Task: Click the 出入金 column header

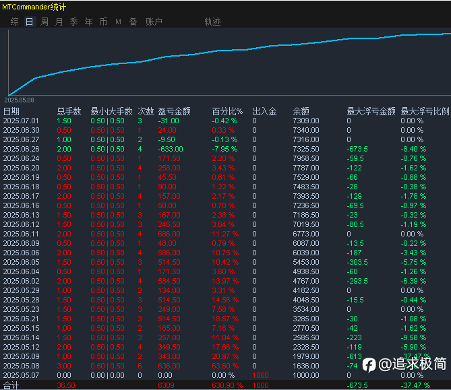Action: click(x=264, y=111)
